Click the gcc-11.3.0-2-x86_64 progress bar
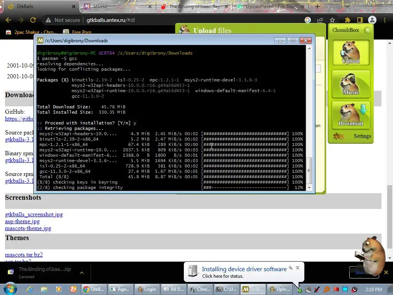 coord(245,171)
